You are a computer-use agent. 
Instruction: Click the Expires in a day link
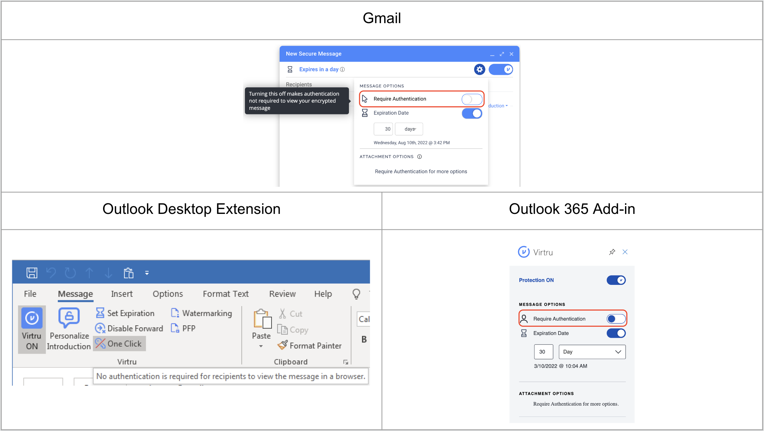319,69
